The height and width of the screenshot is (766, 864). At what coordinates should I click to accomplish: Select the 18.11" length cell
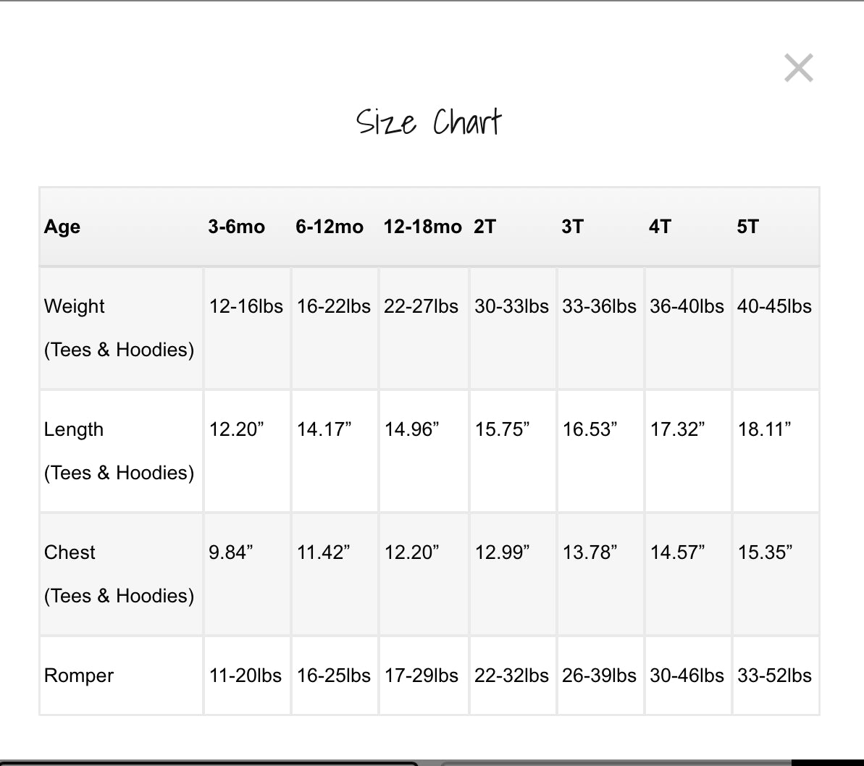point(764,429)
